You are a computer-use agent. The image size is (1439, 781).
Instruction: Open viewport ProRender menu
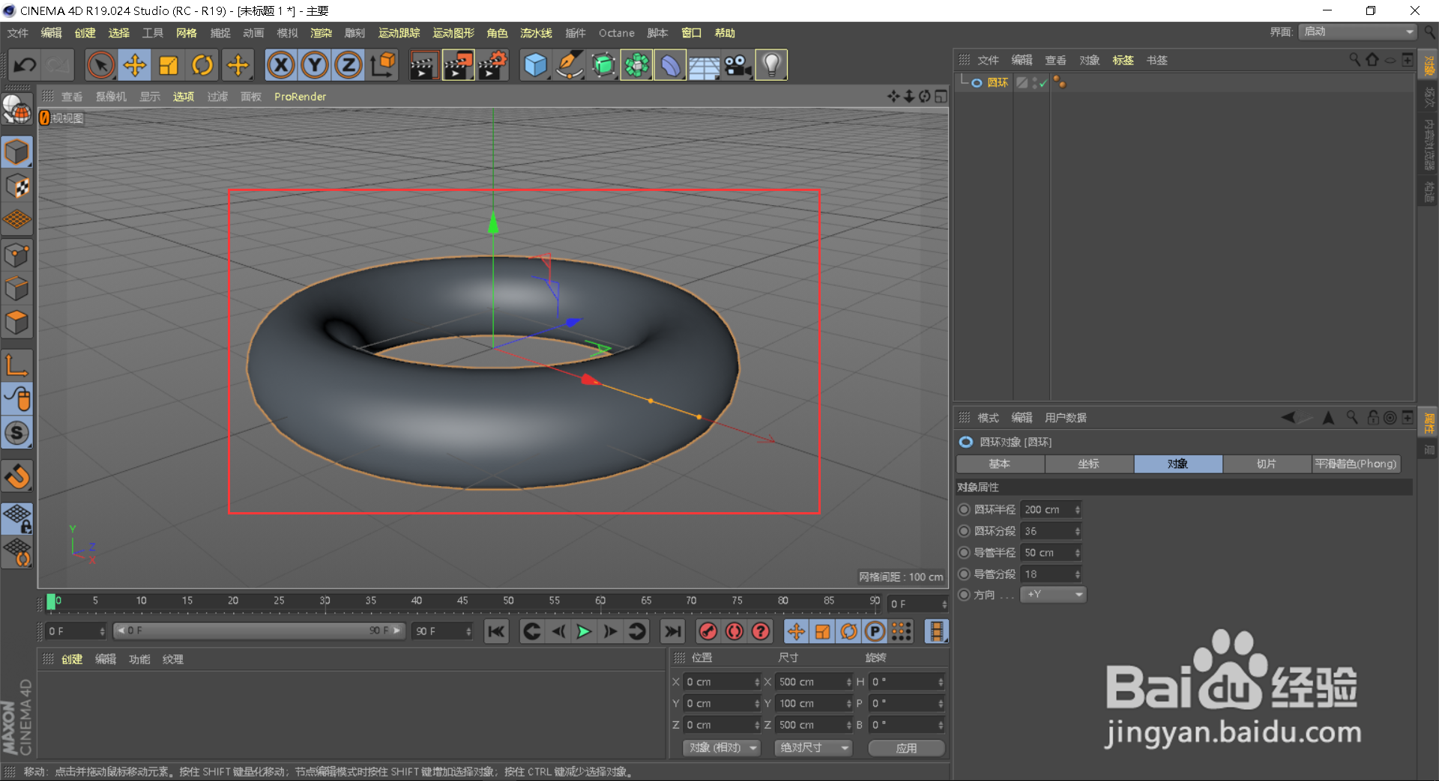(x=300, y=97)
